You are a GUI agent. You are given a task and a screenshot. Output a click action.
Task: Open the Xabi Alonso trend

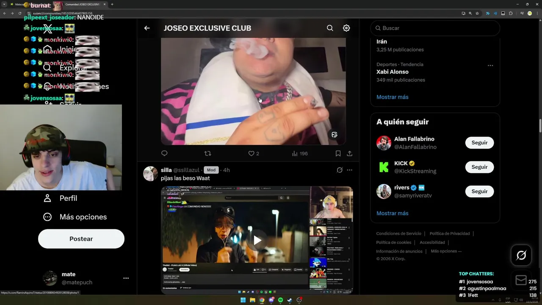393,72
